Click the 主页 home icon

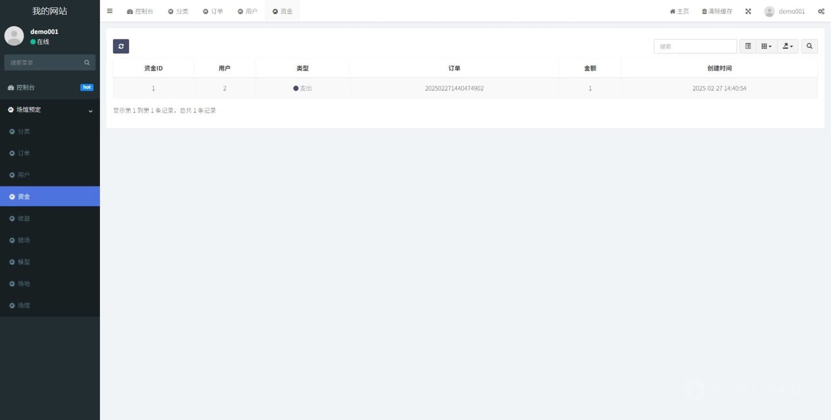(x=672, y=11)
